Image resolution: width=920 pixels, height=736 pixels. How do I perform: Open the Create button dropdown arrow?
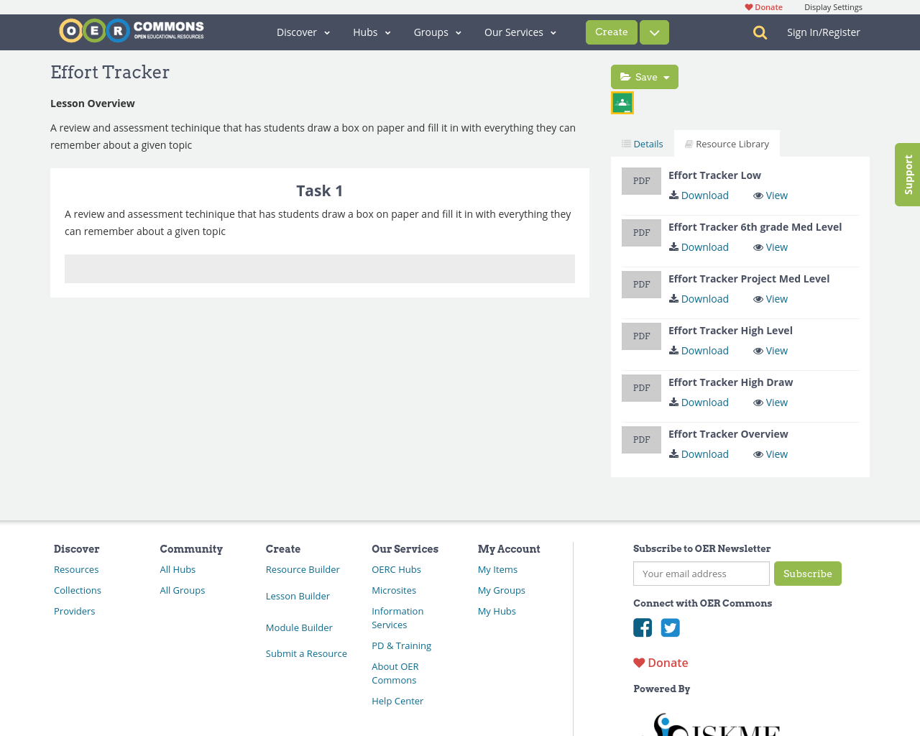(653, 32)
